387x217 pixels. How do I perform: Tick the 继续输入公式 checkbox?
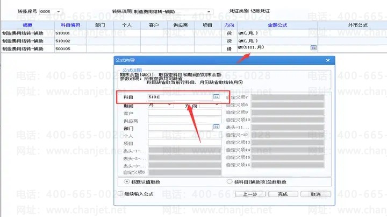point(120,193)
